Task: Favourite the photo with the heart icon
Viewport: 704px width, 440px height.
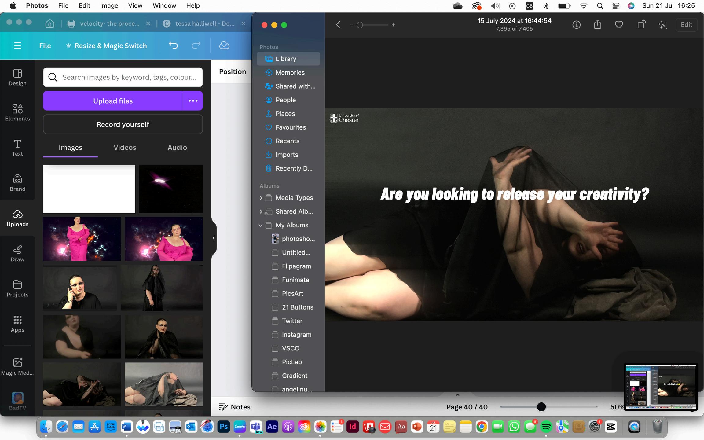Action: point(619,25)
